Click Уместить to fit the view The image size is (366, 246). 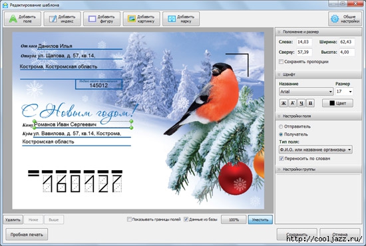click(260, 219)
